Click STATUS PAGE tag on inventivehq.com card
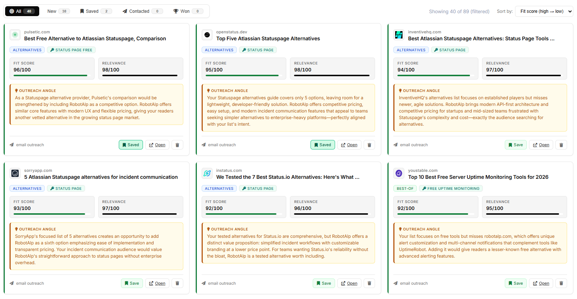 [450, 50]
